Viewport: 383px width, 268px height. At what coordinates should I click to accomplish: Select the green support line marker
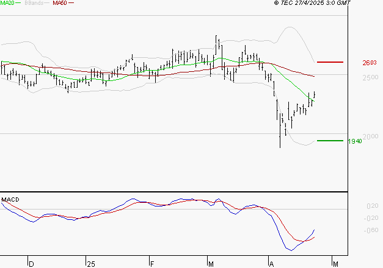330,141
